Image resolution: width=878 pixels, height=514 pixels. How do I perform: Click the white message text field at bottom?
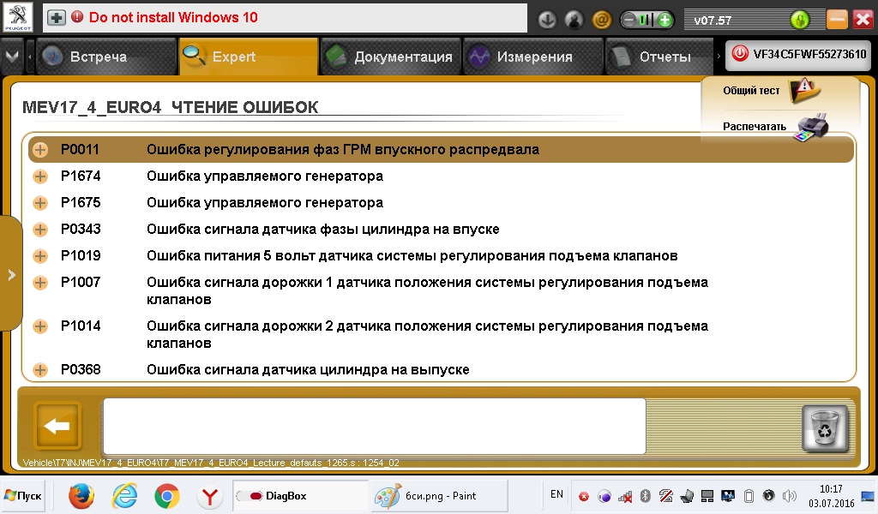click(x=374, y=426)
